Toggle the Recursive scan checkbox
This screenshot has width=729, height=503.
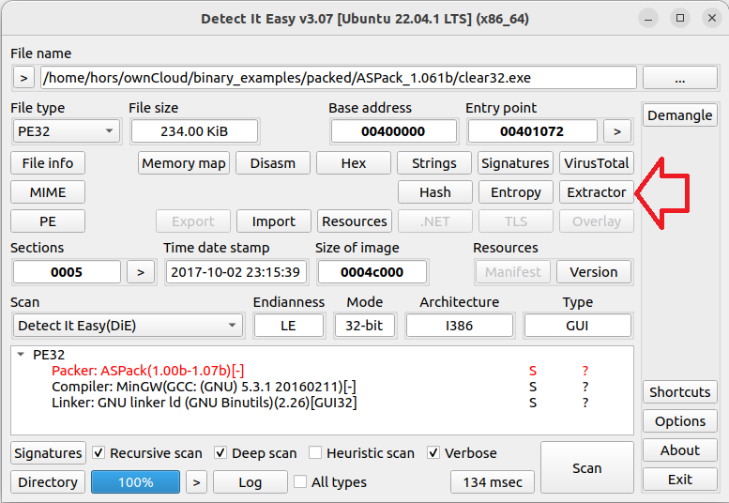tap(147, 453)
